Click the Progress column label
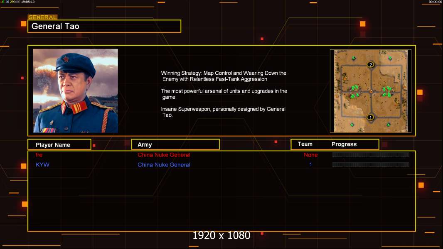The height and width of the screenshot is (249, 443). point(344,144)
